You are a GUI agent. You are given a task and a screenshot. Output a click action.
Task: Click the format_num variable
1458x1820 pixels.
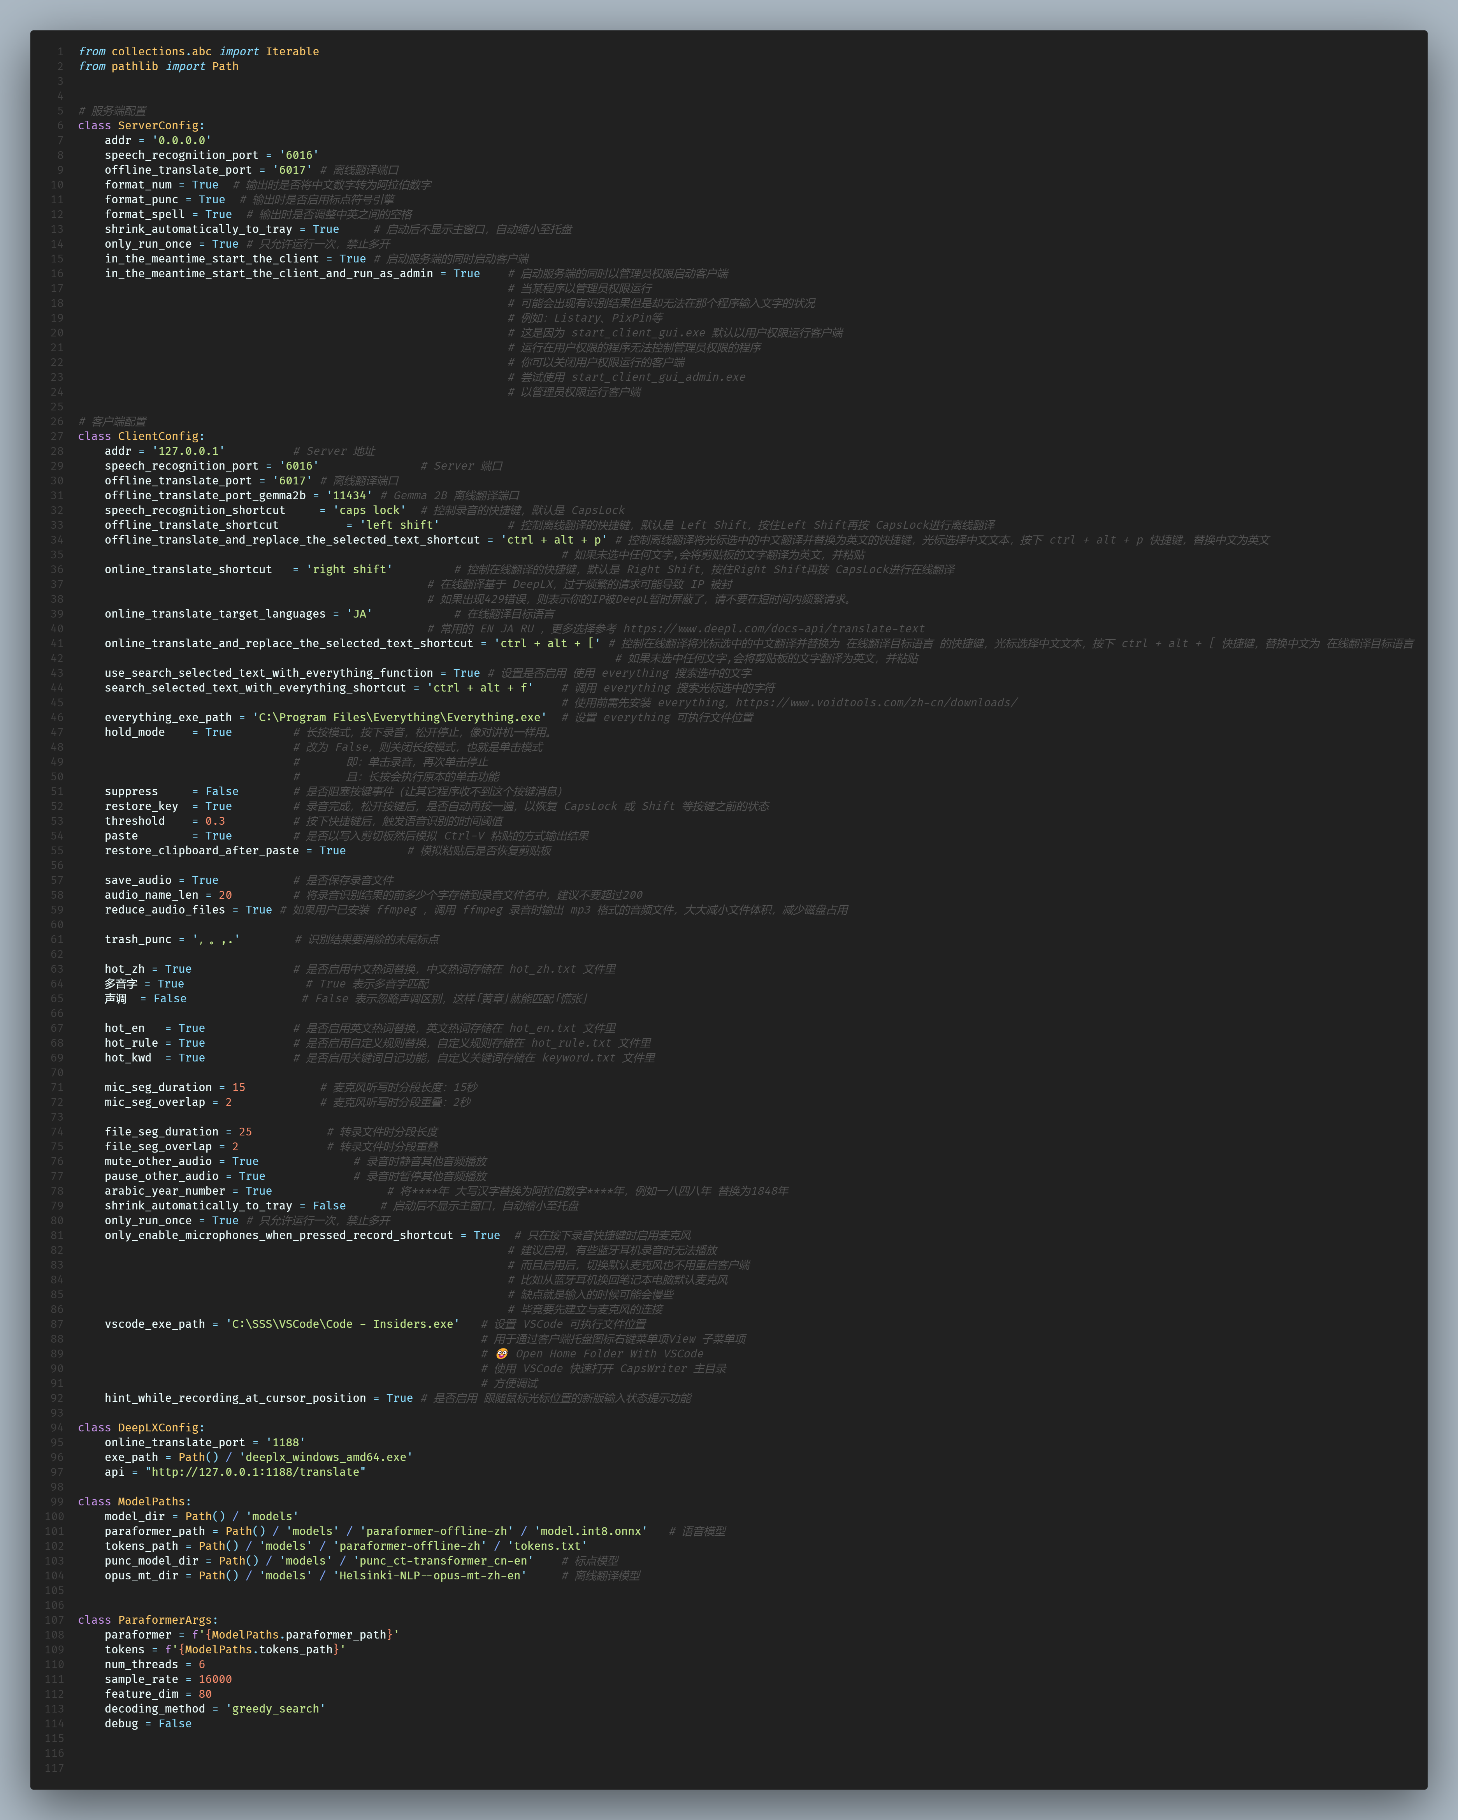coord(139,185)
